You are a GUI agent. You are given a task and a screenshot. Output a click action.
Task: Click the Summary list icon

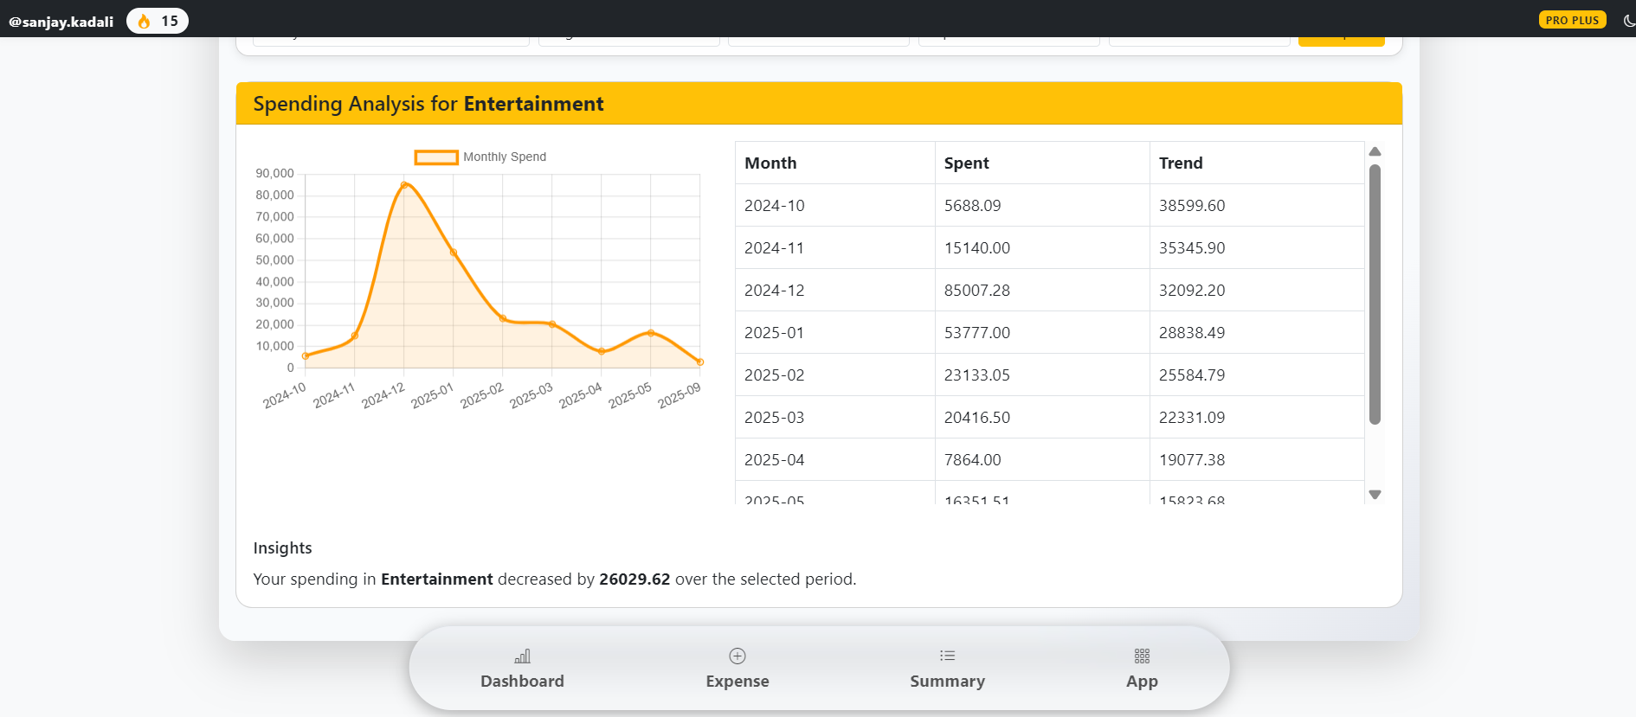point(947,656)
